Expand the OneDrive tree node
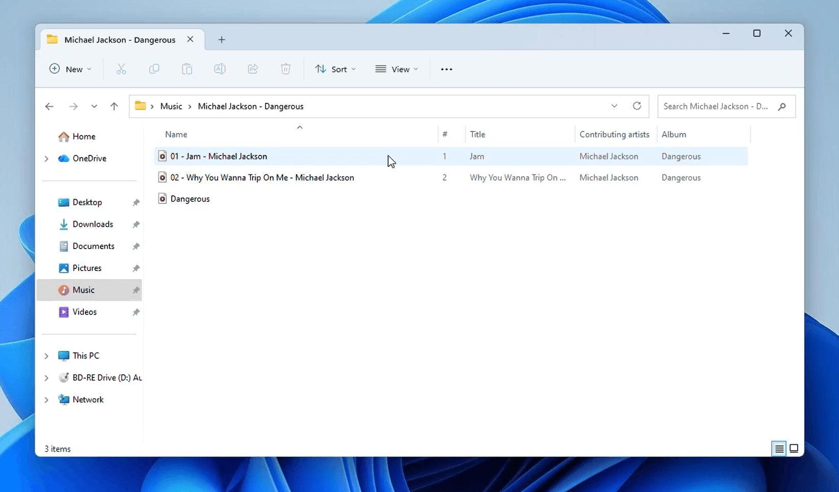Viewport: 839px width, 492px height. point(46,159)
